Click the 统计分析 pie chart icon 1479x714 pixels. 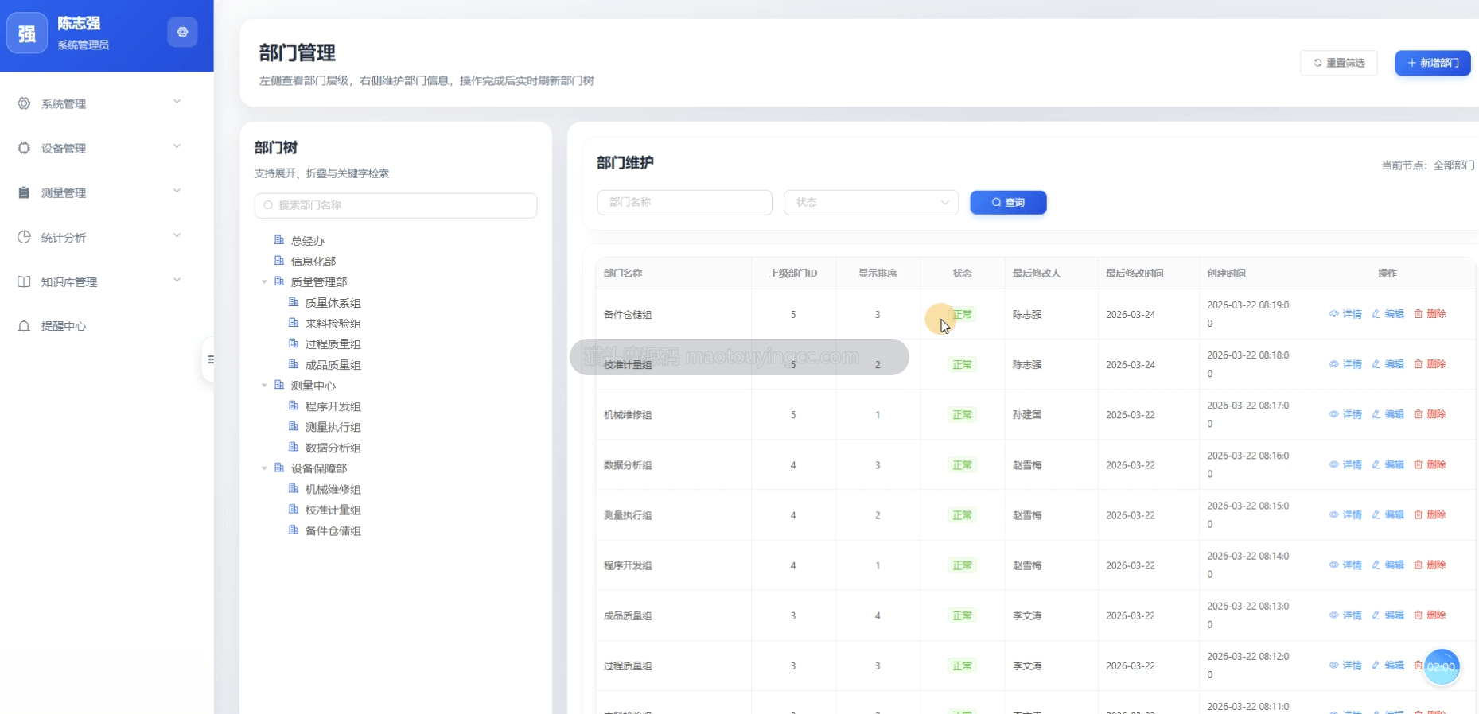tap(24, 237)
